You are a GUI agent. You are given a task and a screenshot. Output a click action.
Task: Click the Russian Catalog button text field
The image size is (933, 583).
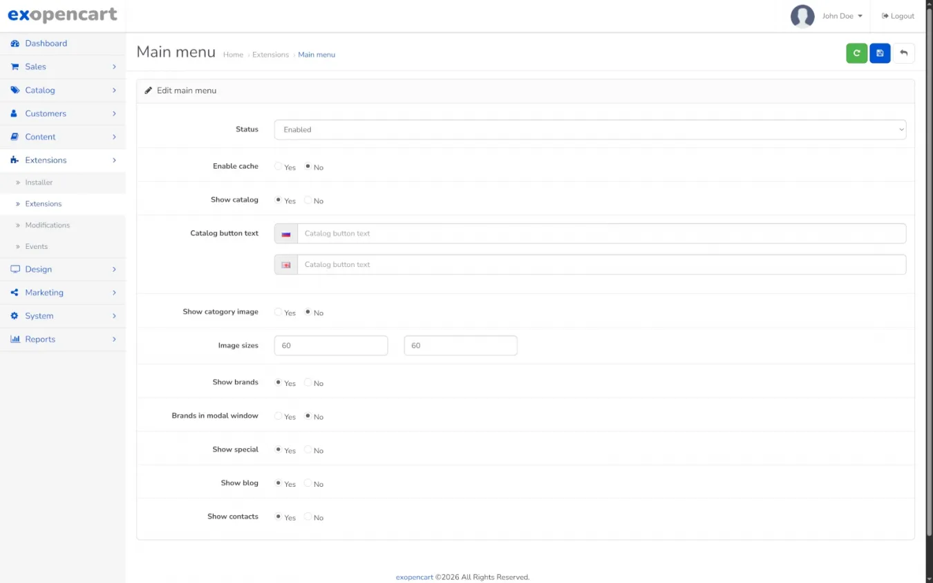pos(601,234)
